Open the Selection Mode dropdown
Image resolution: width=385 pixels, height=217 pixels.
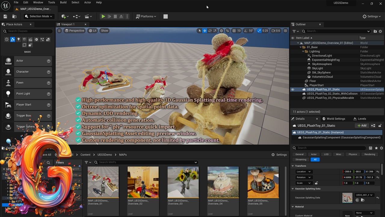click(39, 16)
